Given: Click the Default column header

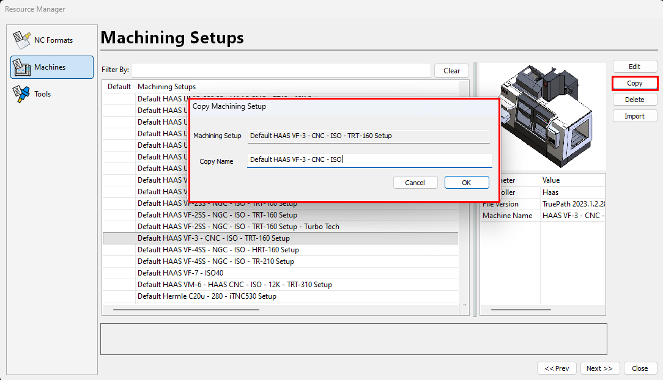Looking at the screenshot, I should [119, 87].
